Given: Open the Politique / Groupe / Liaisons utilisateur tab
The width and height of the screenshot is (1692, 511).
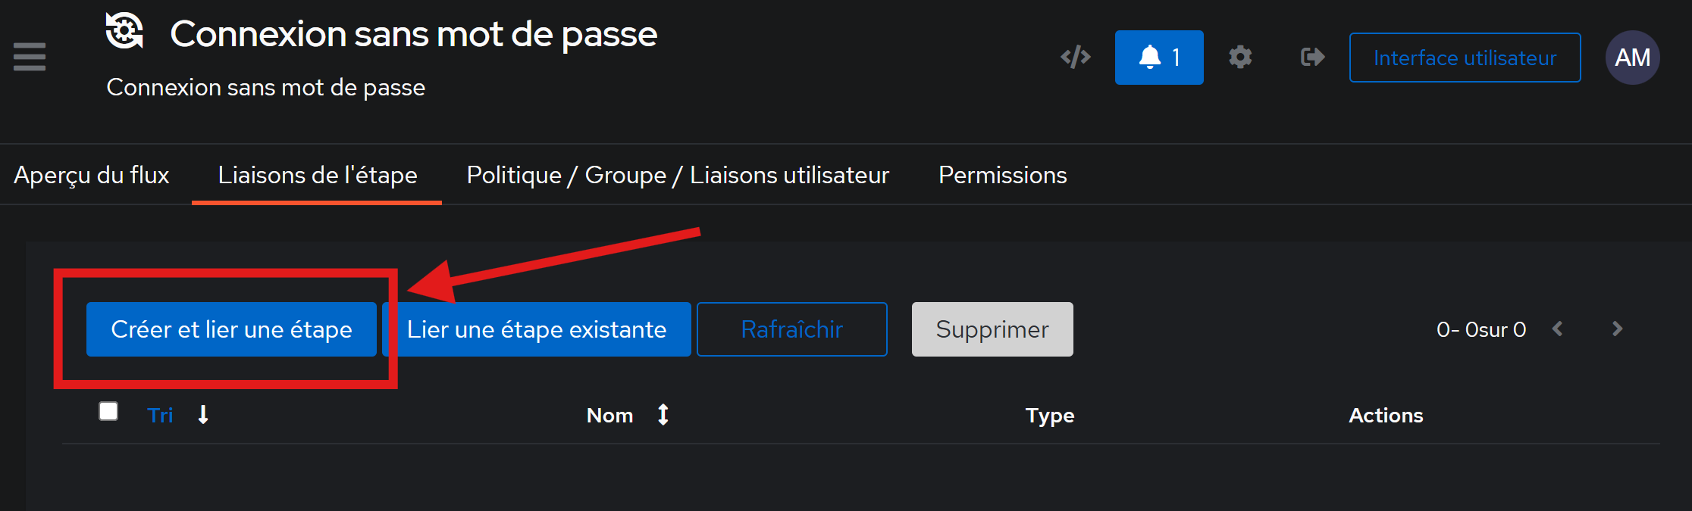Looking at the screenshot, I should pyautogui.click(x=678, y=175).
